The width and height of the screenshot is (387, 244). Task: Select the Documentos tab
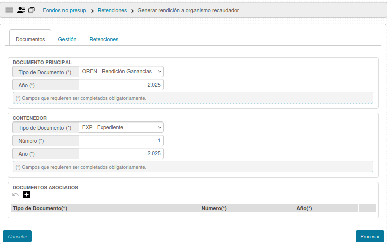(30, 39)
